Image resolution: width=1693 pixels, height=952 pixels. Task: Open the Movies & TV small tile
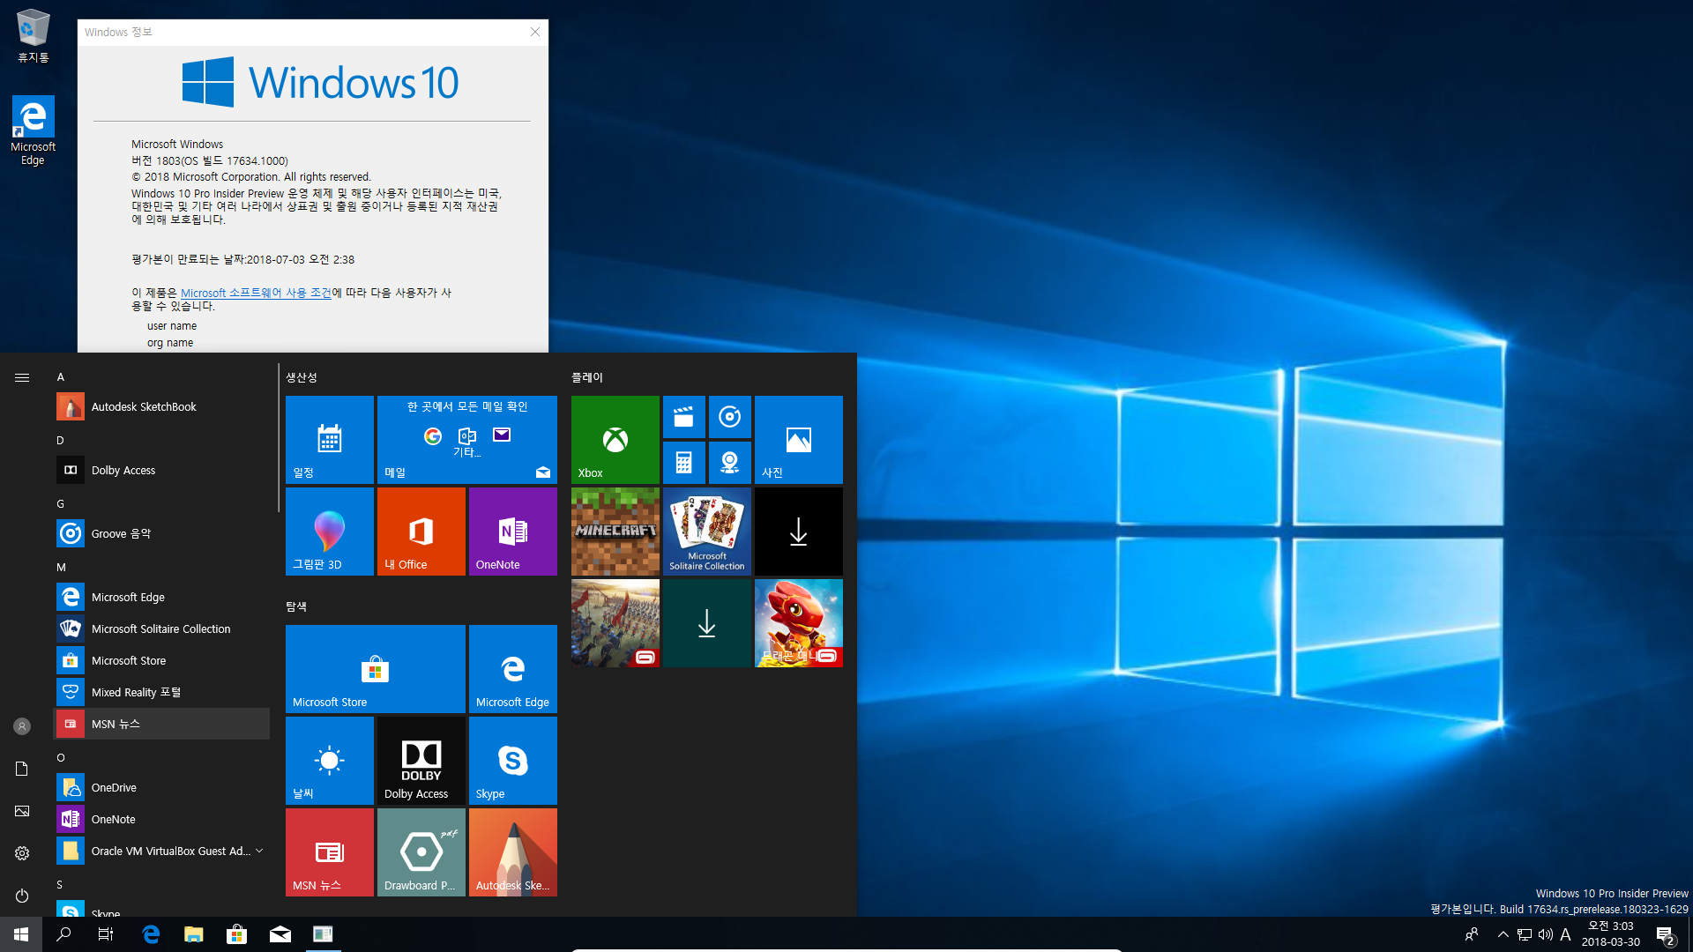684,417
